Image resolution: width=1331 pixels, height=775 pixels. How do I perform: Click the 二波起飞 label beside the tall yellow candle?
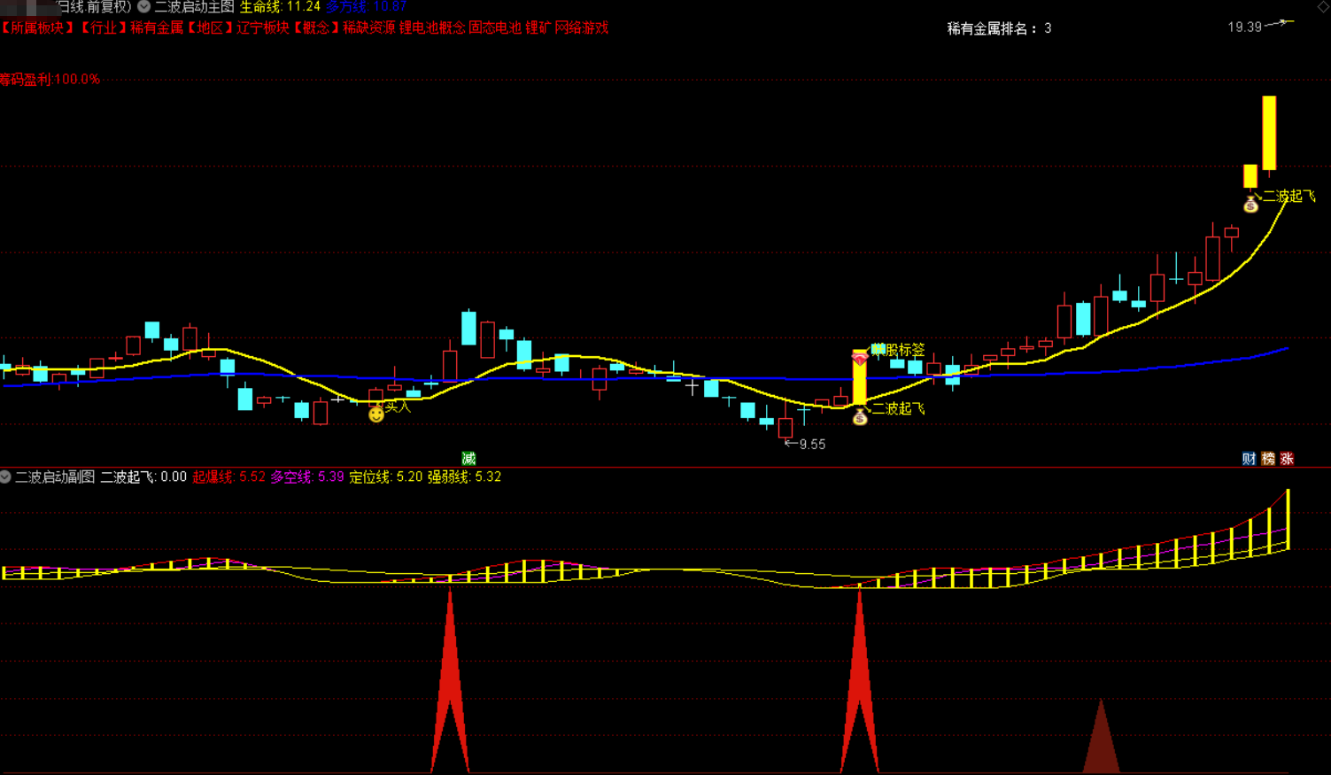click(1289, 196)
